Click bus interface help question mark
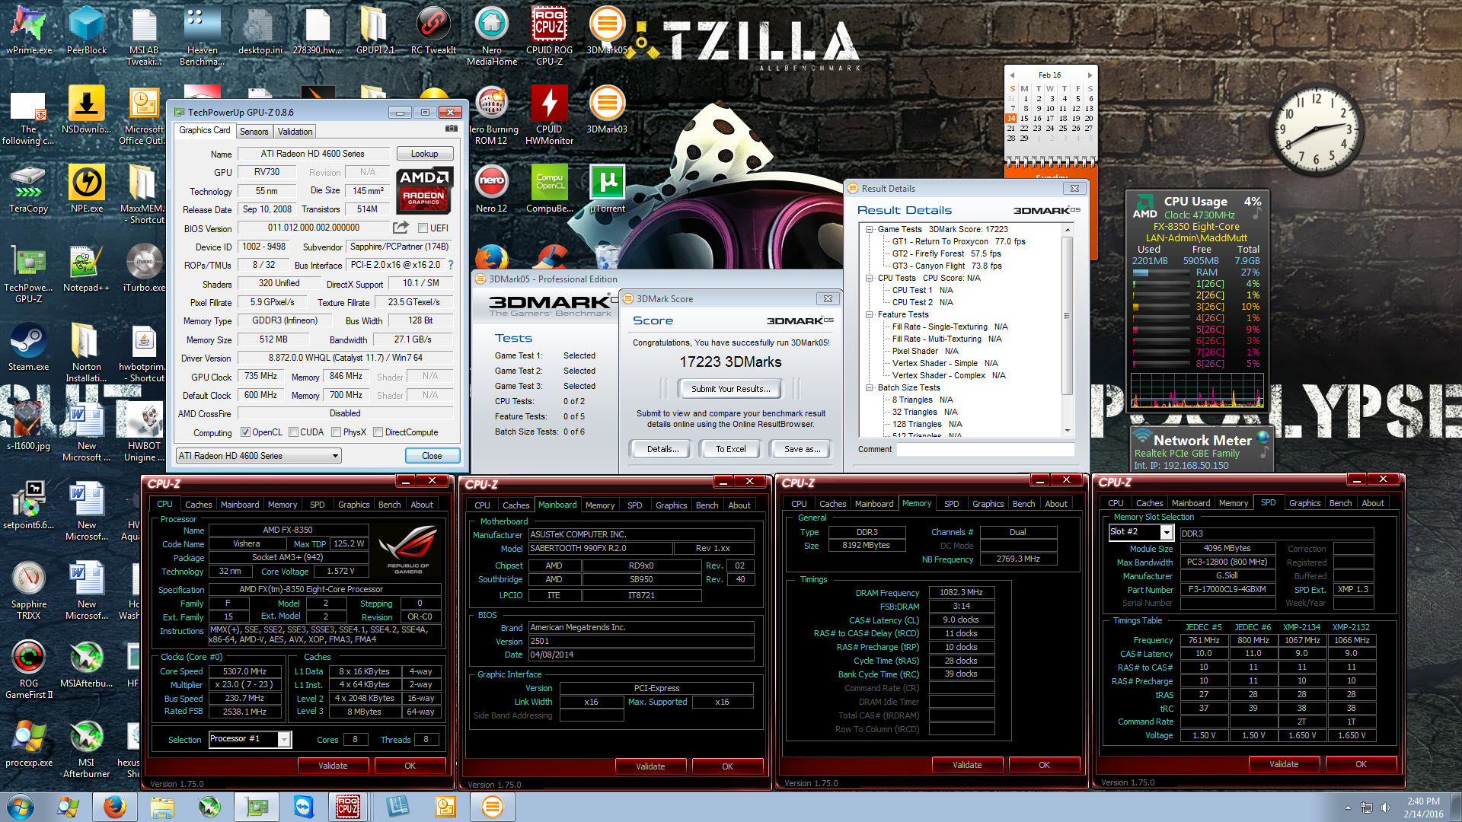 (450, 265)
